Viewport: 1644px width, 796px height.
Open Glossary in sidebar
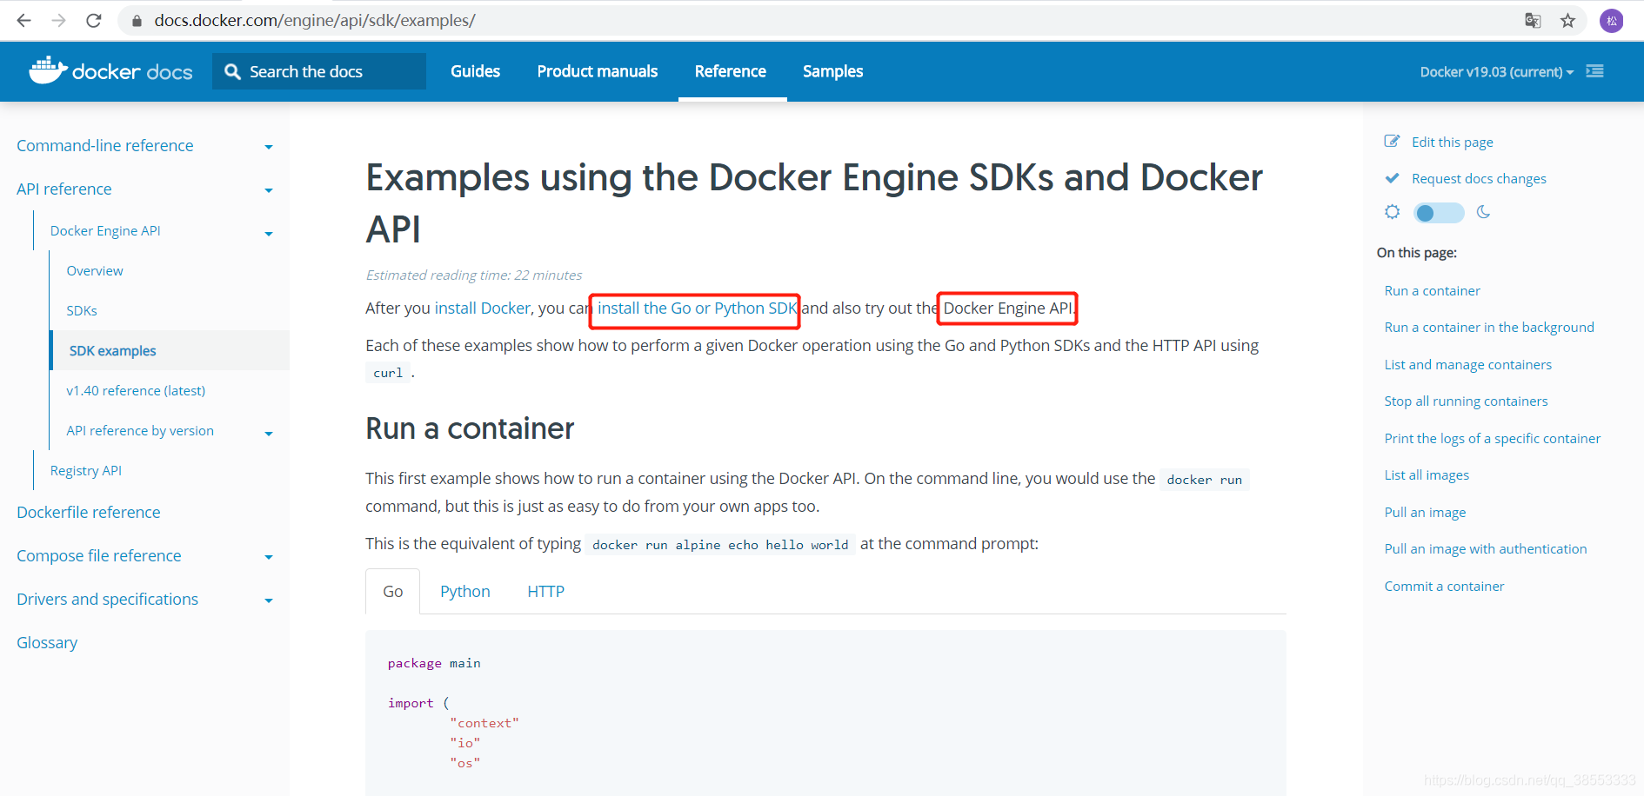pos(47,642)
